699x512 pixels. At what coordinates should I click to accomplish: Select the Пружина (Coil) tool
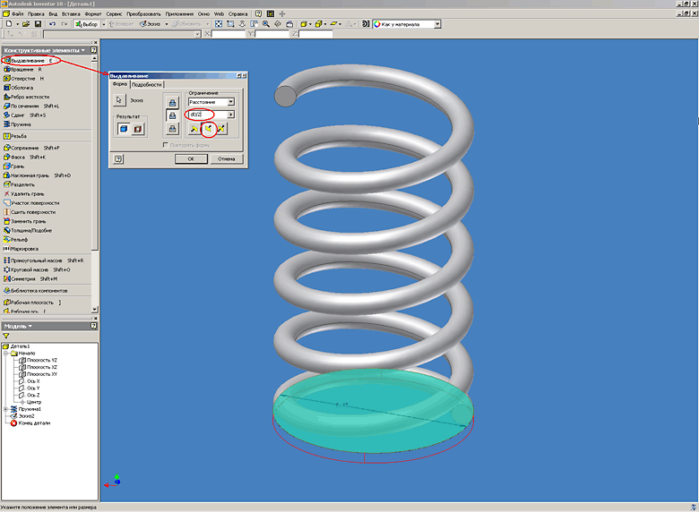(x=17, y=124)
